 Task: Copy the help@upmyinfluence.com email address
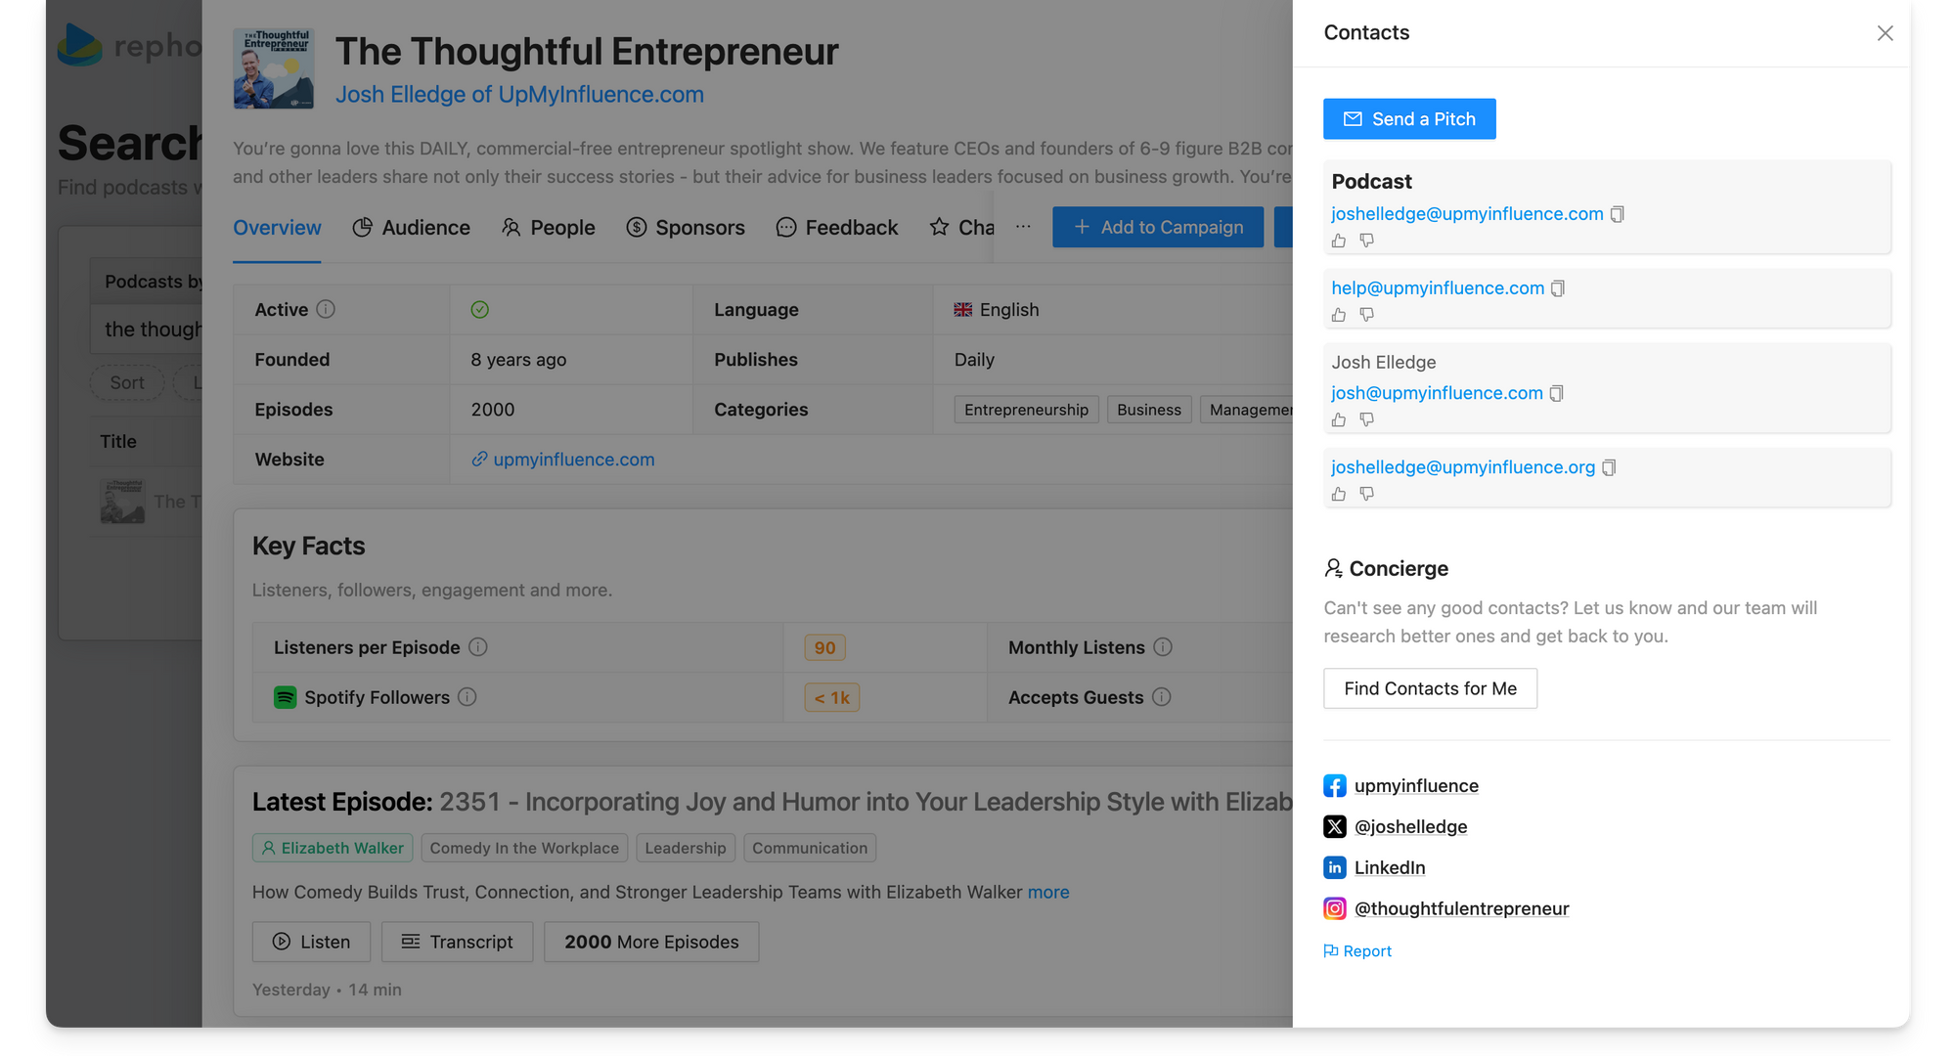[x=1558, y=288]
